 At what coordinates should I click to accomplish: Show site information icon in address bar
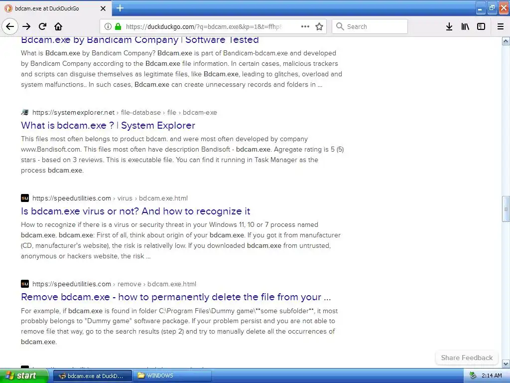tap(108, 27)
